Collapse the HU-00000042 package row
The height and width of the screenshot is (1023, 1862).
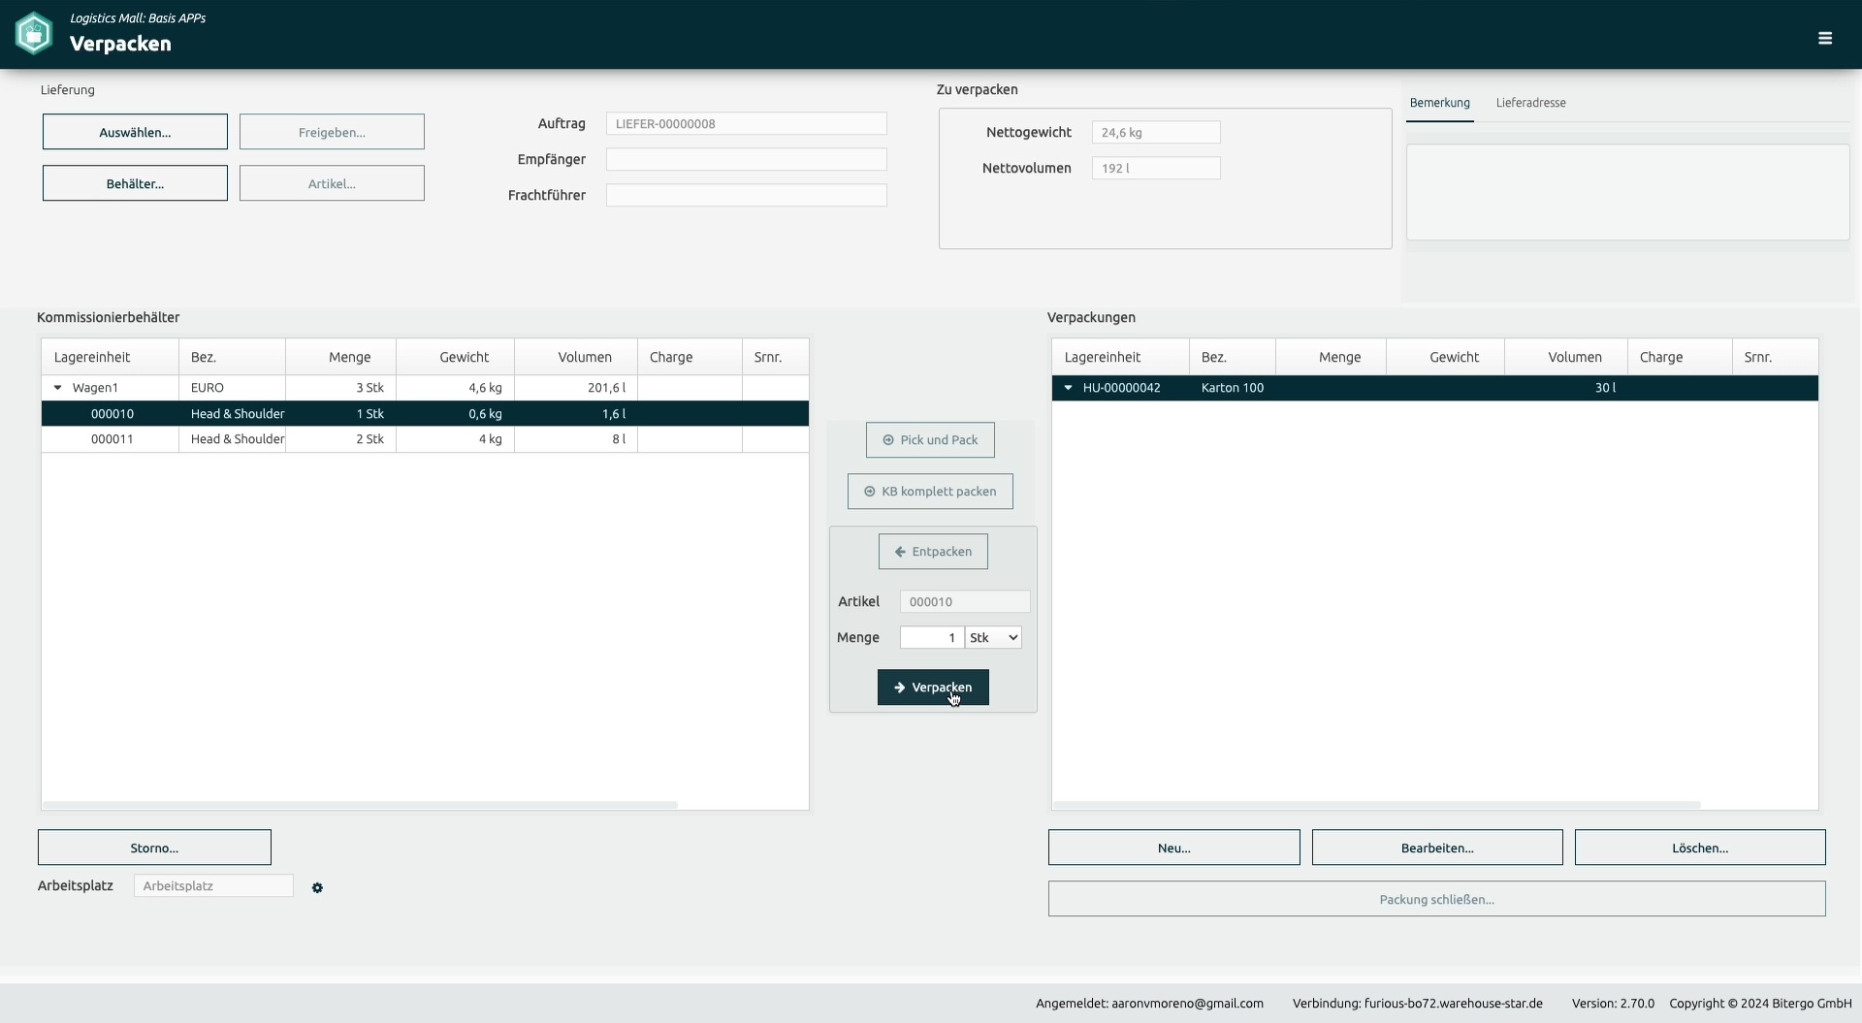pos(1068,388)
